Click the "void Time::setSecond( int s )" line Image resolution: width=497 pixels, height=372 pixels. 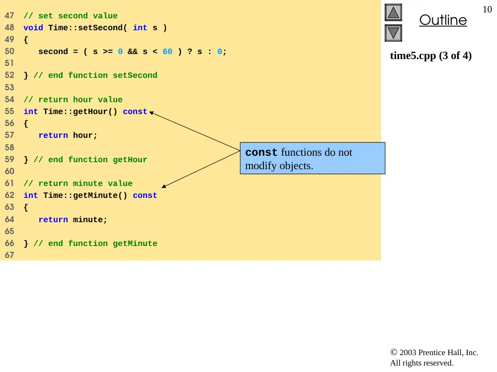pyautogui.click(x=95, y=28)
